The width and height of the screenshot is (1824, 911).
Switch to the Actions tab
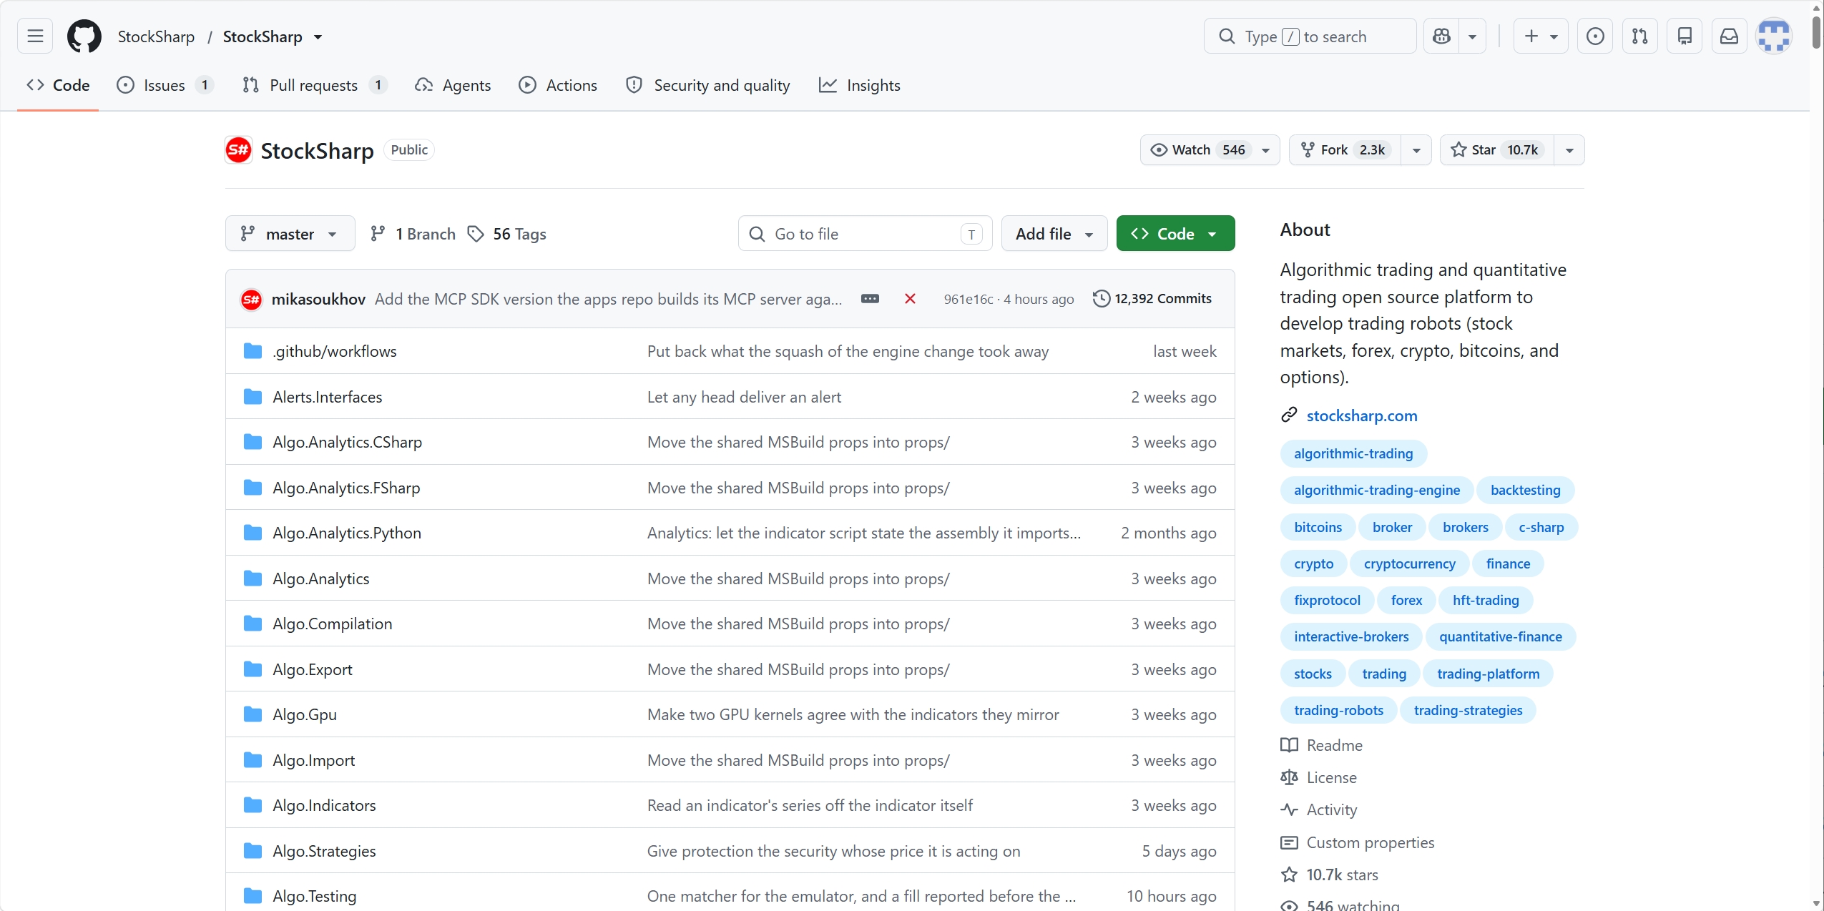coord(558,85)
